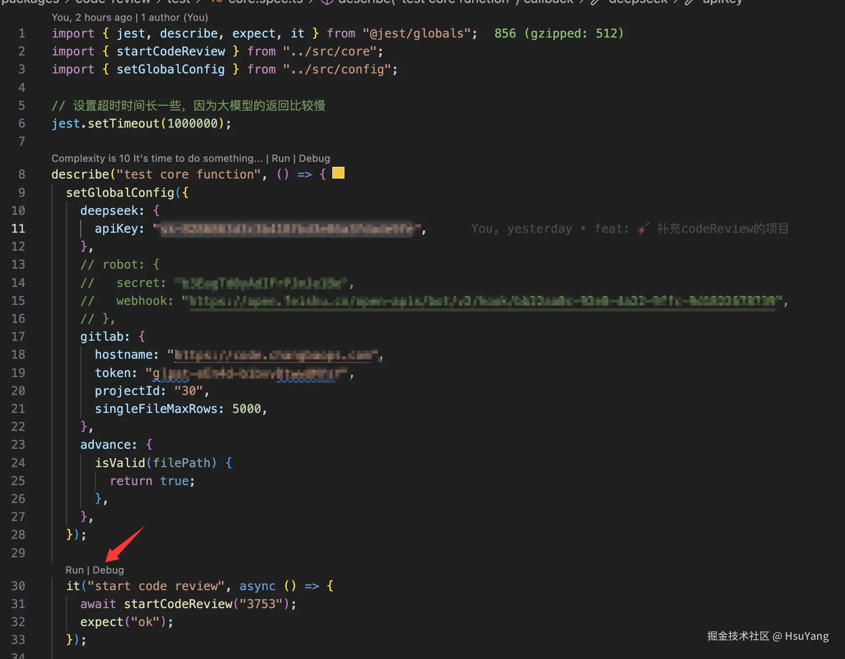Click the describe callback breadcrumb symbol icon

click(327, 2)
